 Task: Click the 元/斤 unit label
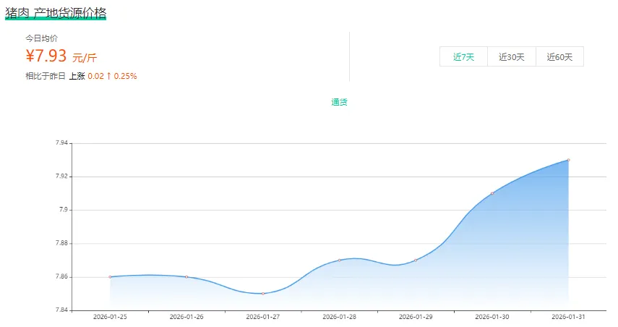[85, 58]
